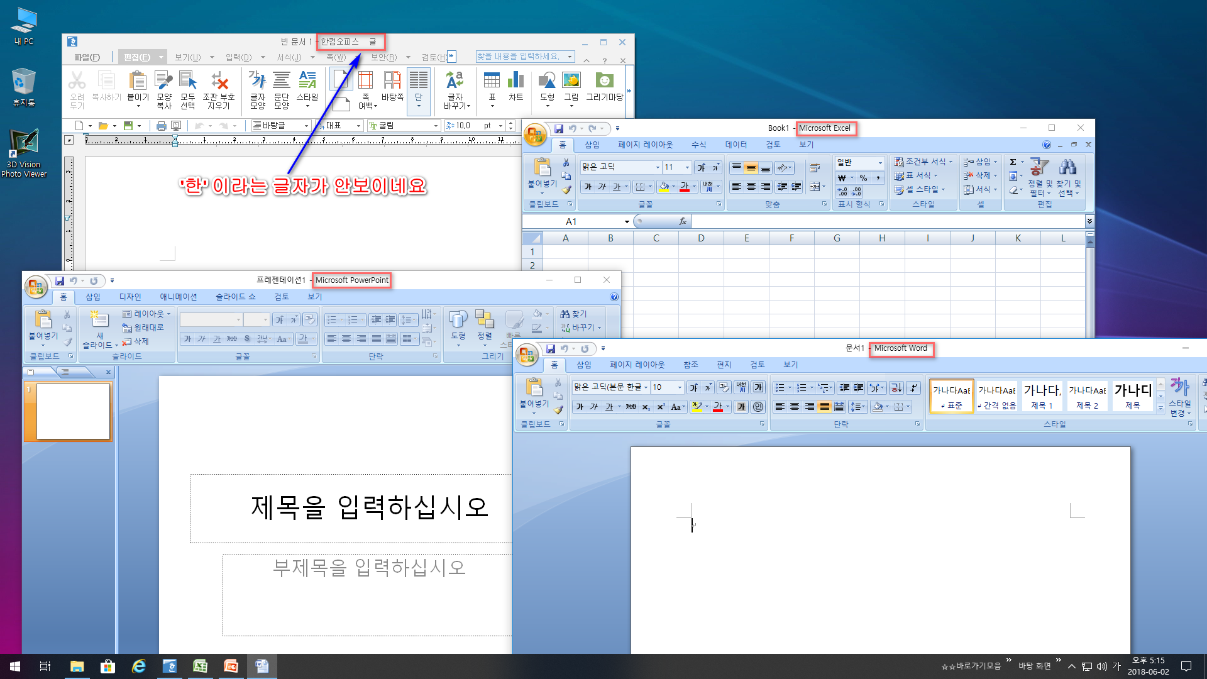The image size is (1207, 679).
Task: Click red font color in Word
Action: (x=718, y=407)
